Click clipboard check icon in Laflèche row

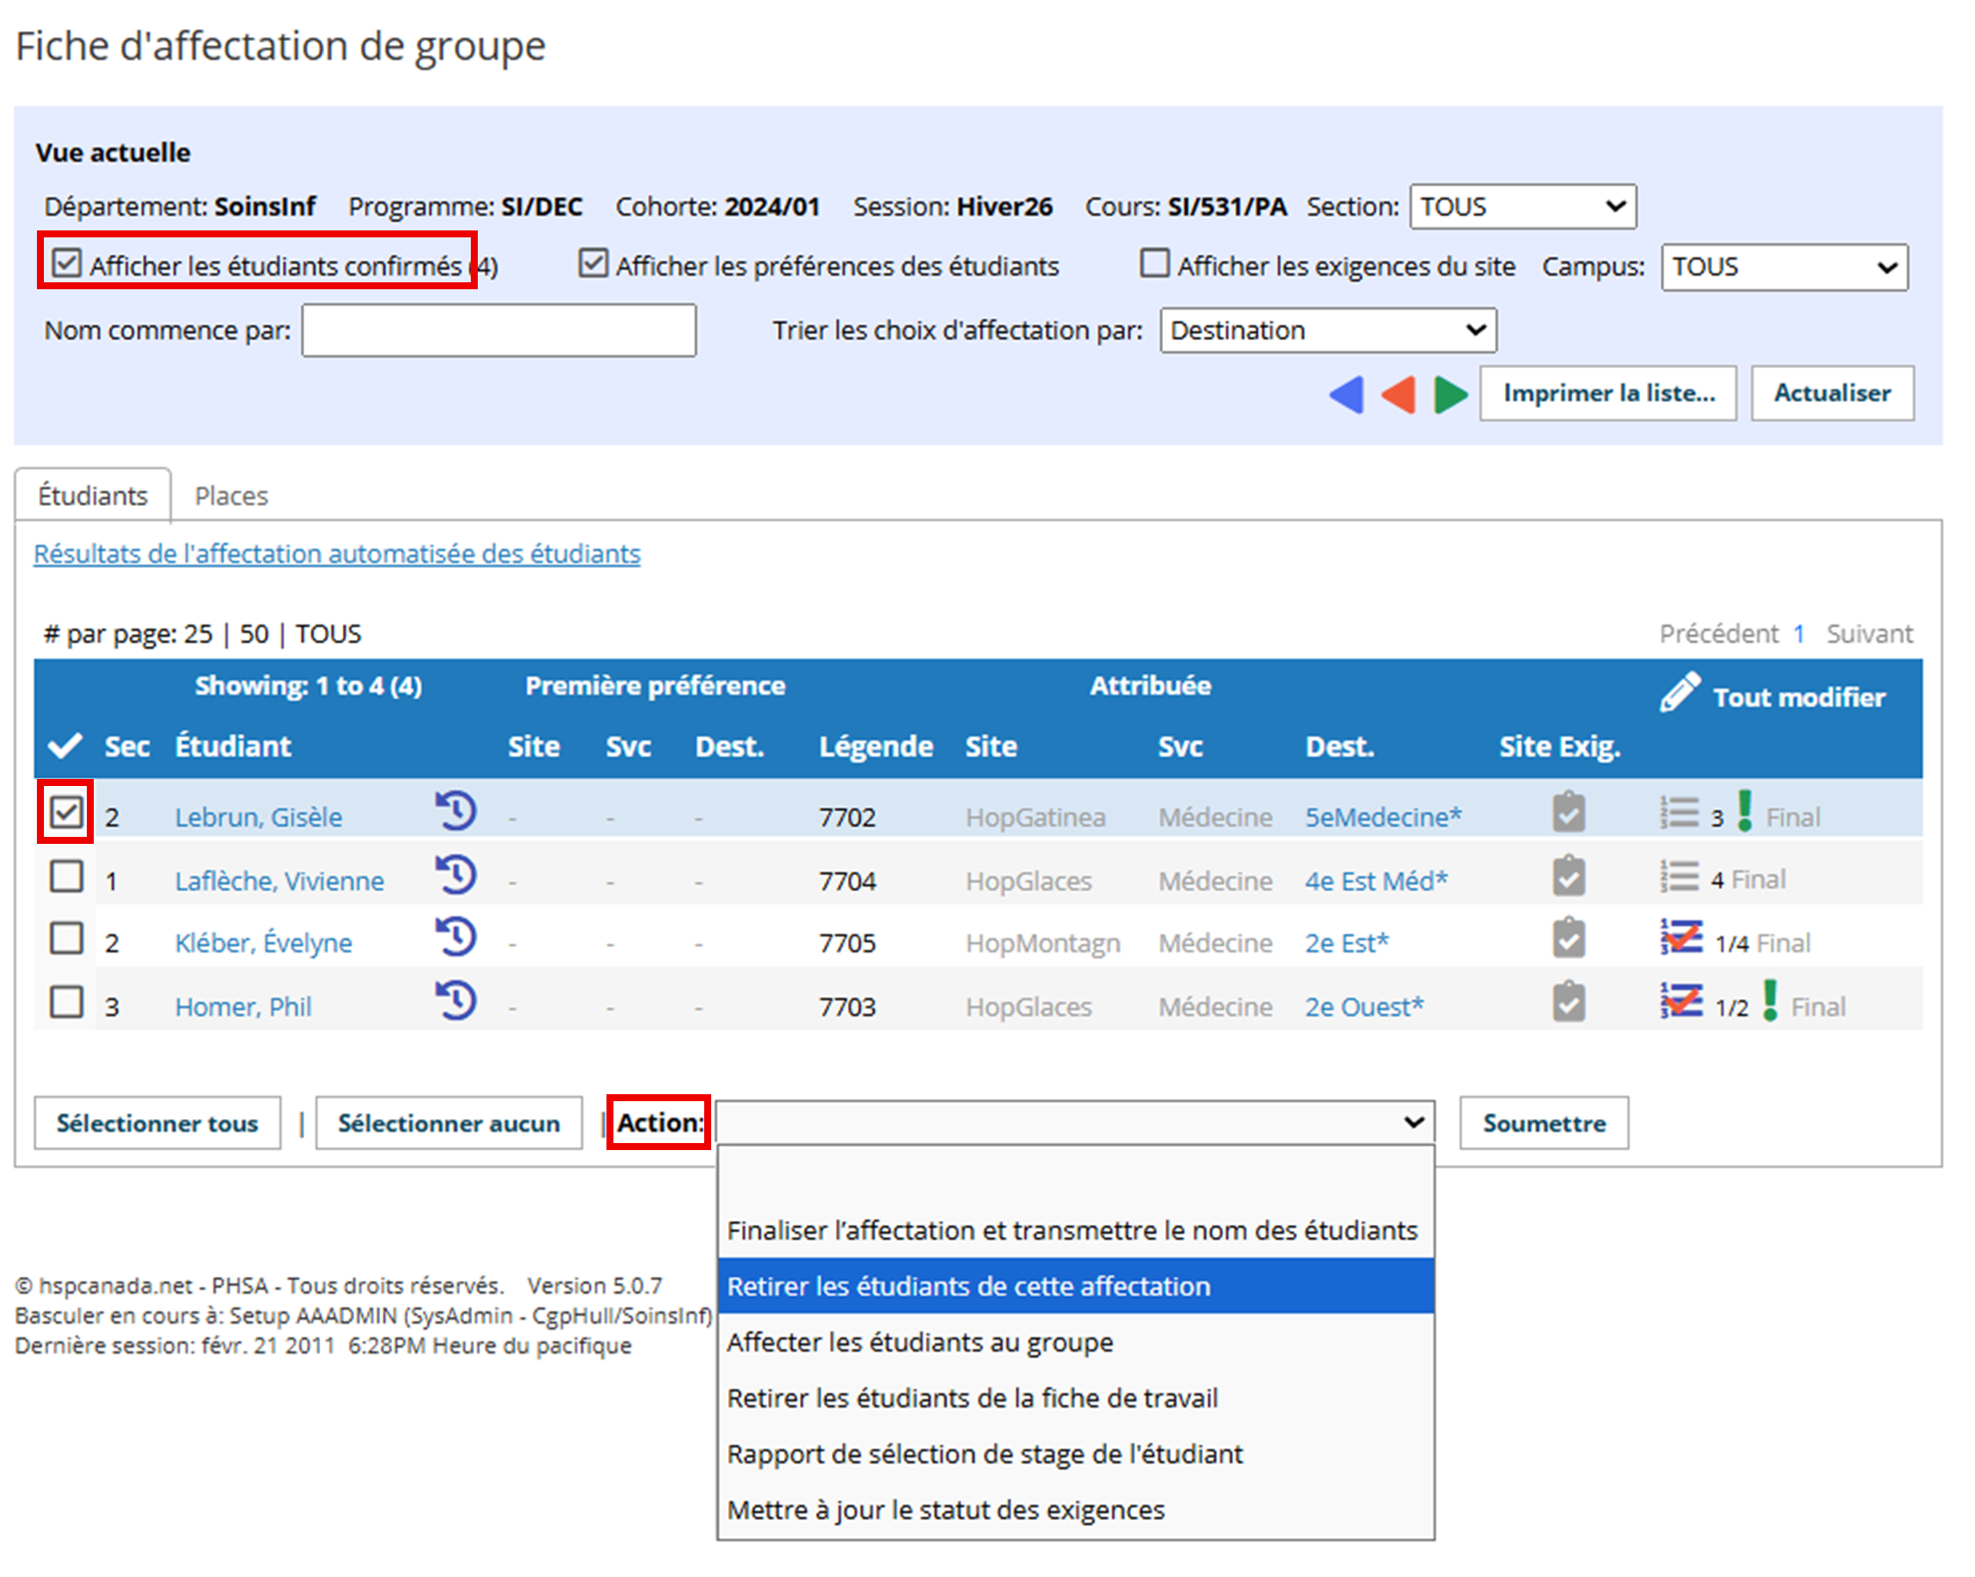(1568, 876)
